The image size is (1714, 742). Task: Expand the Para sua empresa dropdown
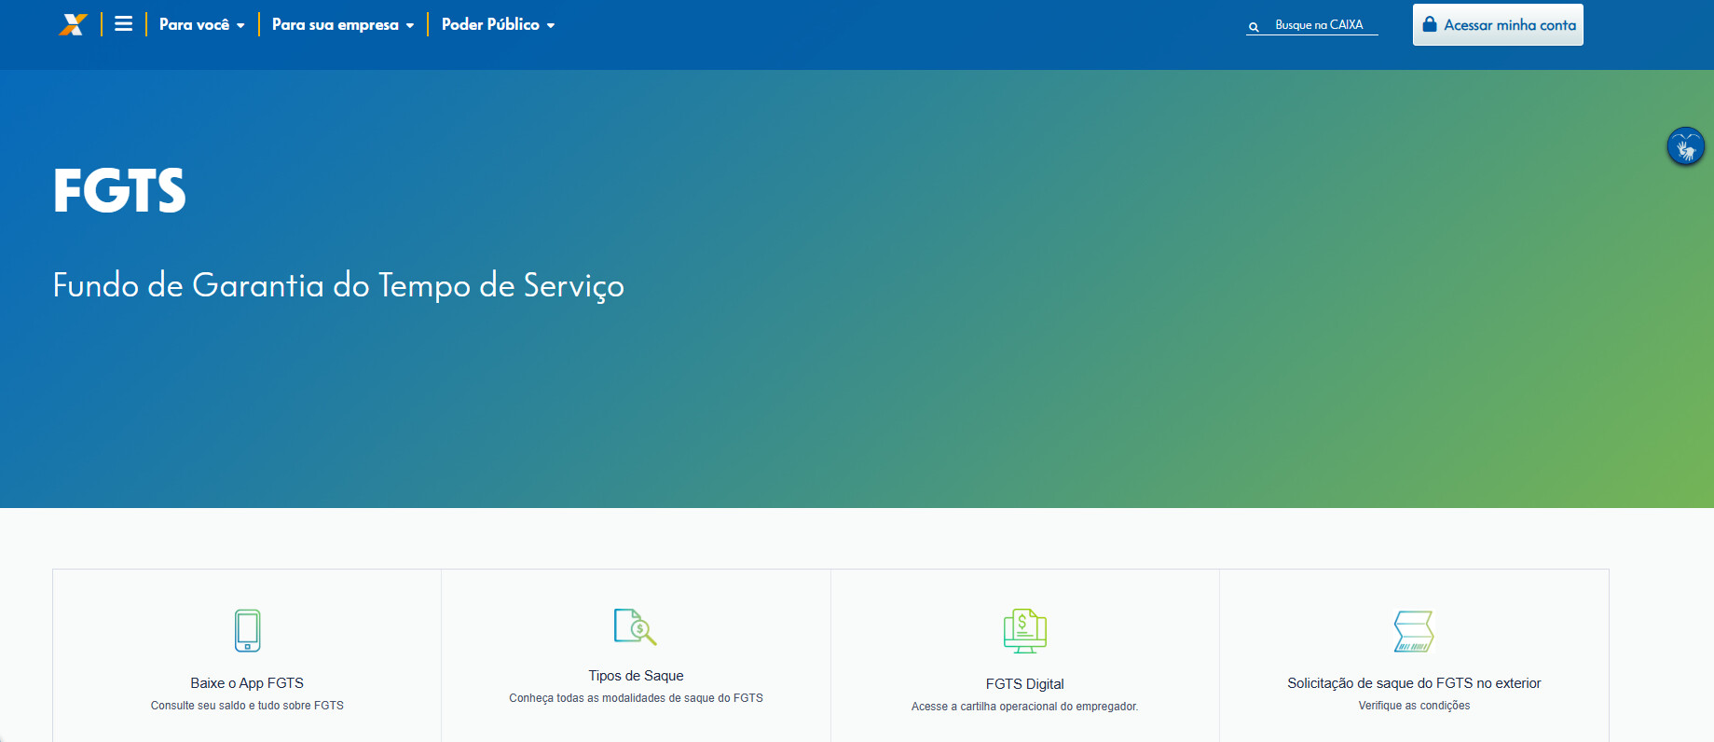coord(342,24)
